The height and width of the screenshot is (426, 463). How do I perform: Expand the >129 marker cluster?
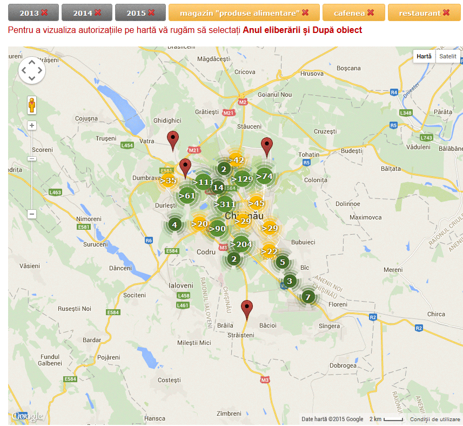(243, 177)
